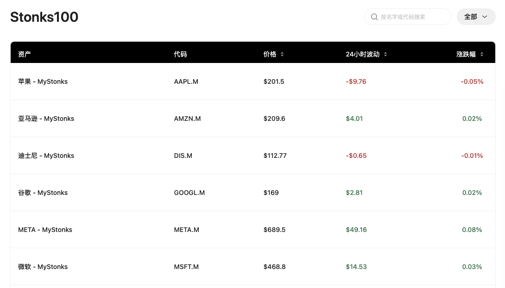
Task: Open the META - MyStonks asset
Action: (45, 230)
